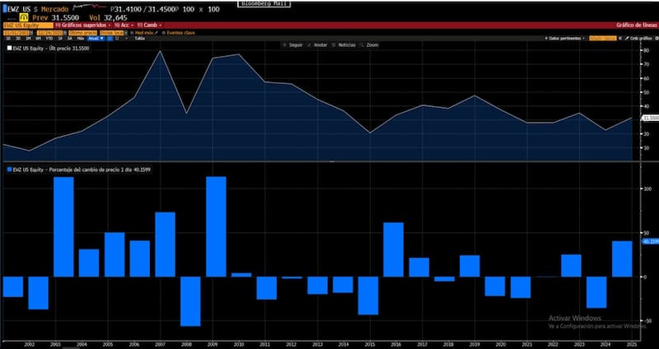659x349 pixels.
Task: Click the yellow security monitor icon near Prev
Action: pyautogui.click(x=23, y=16)
